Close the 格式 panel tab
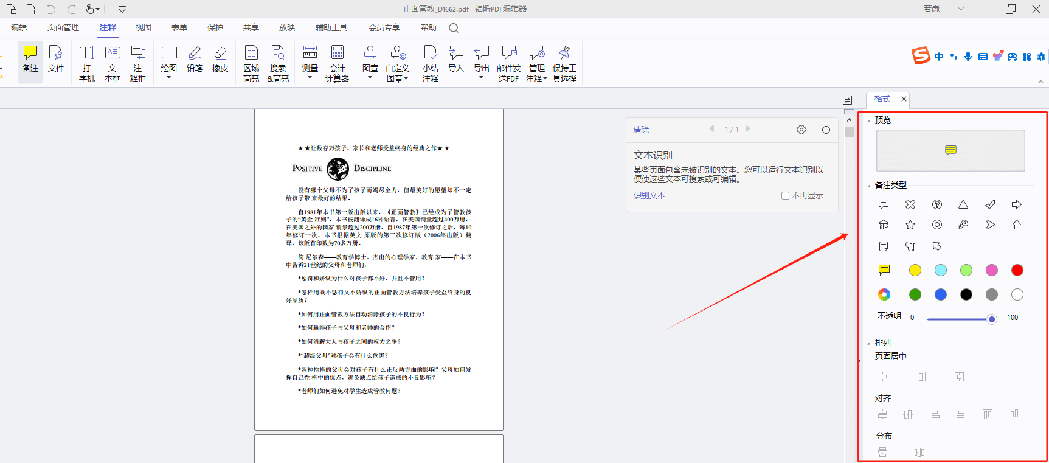Image resolution: width=1049 pixels, height=463 pixels. click(x=904, y=99)
